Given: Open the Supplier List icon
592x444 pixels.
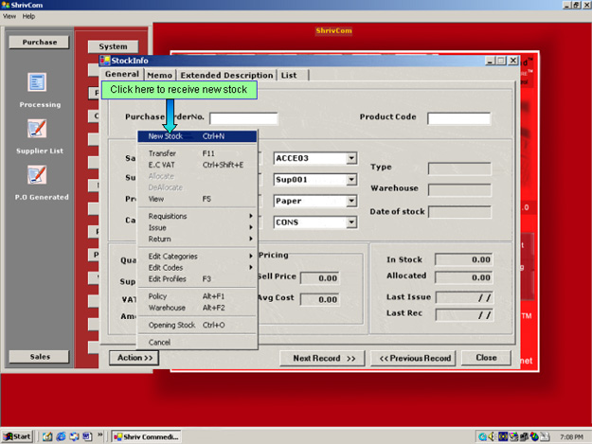Looking at the screenshot, I should pos(37,129).
